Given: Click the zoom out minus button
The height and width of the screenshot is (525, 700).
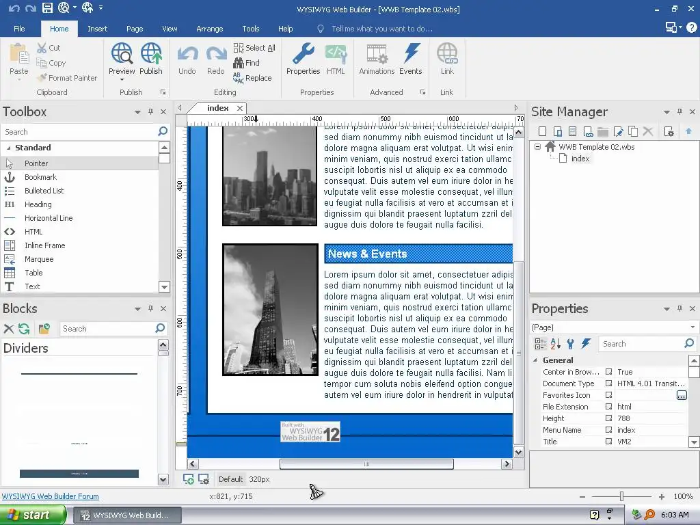Looking at the screenshot, I should (x=582, y=496).
